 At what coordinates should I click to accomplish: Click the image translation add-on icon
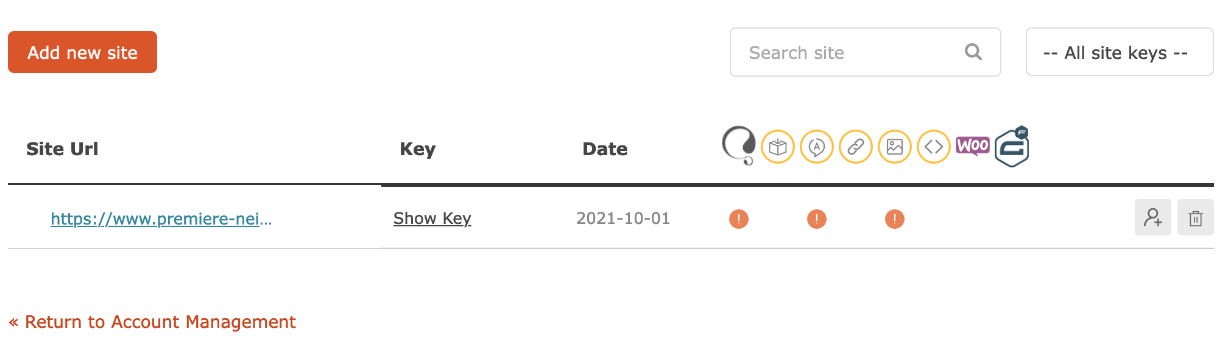click(895, 147)
